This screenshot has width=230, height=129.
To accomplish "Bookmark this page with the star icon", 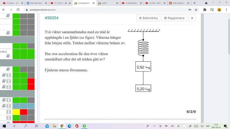I will point(196,9).
